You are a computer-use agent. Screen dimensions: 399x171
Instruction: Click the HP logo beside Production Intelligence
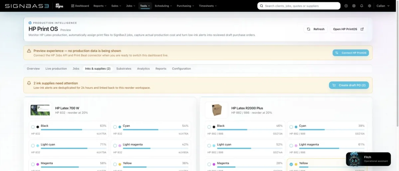point(30,23)
